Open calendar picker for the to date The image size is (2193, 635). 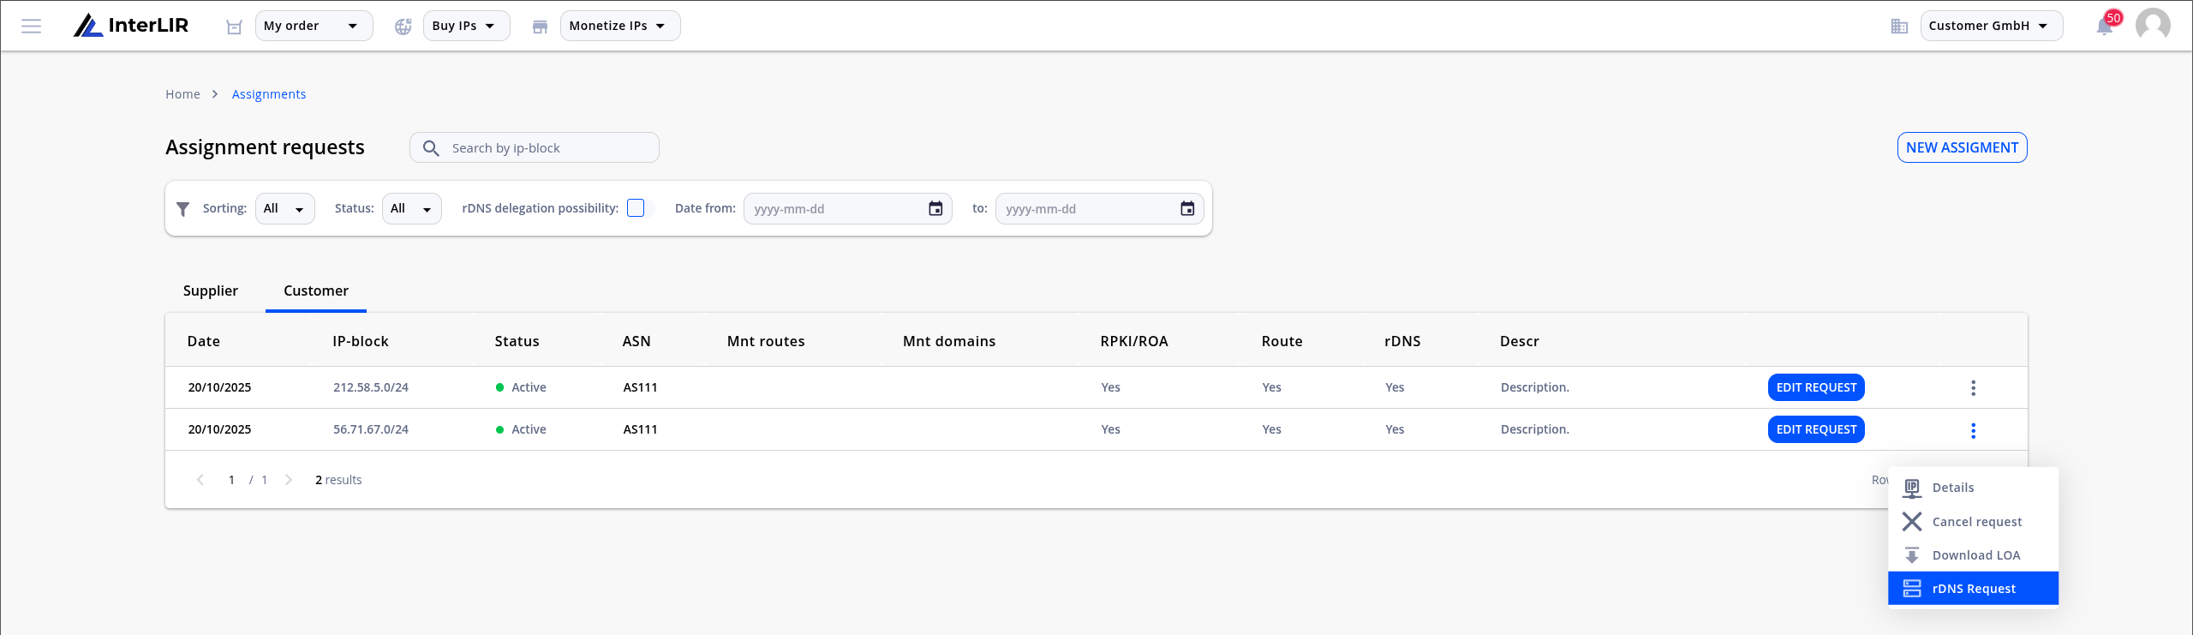click(x=1187, y=208)
